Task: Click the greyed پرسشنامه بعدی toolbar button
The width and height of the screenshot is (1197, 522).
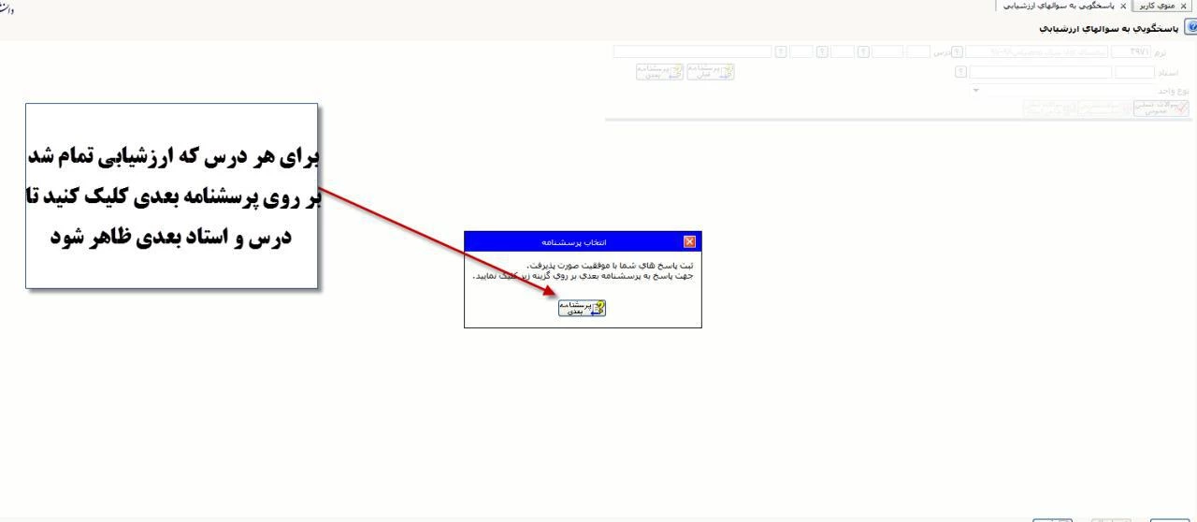Action: tap(659, 72)
